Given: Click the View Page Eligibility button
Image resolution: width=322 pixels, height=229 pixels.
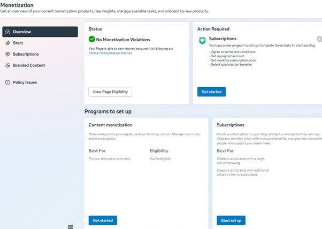Looking at the screenshot, I should 110,92.
